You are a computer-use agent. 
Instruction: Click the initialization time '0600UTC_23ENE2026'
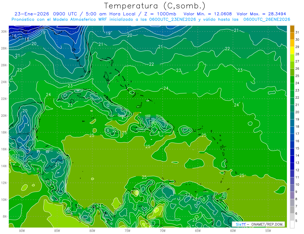(x=173, y=19)
